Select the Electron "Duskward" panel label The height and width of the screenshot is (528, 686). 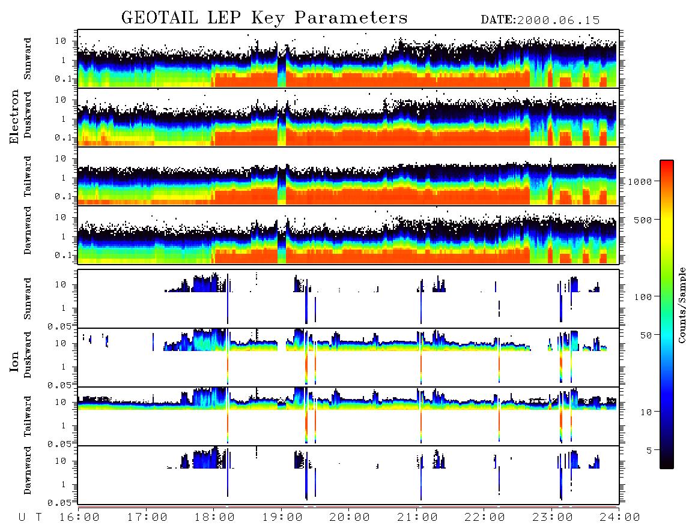[28, 115]
